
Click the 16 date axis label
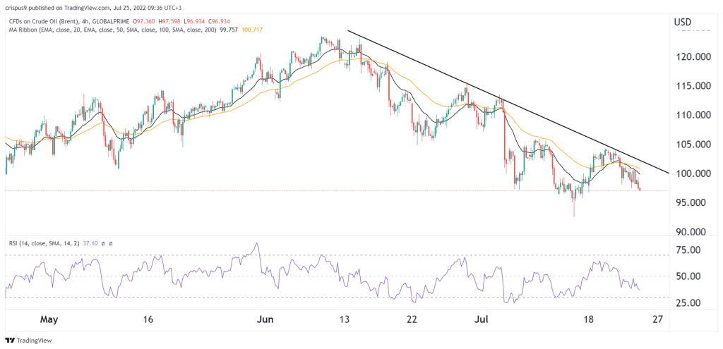click(x=148, y=319)
